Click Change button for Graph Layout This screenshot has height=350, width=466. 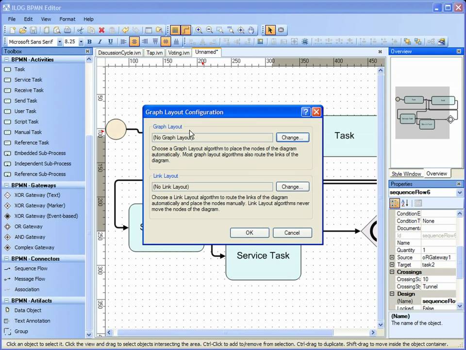(292, 138)
